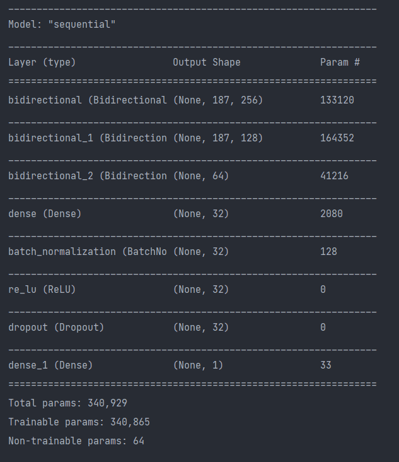Image resolution: width=399 pixels, height=462 pixels.
Task: Click the dense (Dense) layer name
Action: pyautogui.click(x=45, y=214)
